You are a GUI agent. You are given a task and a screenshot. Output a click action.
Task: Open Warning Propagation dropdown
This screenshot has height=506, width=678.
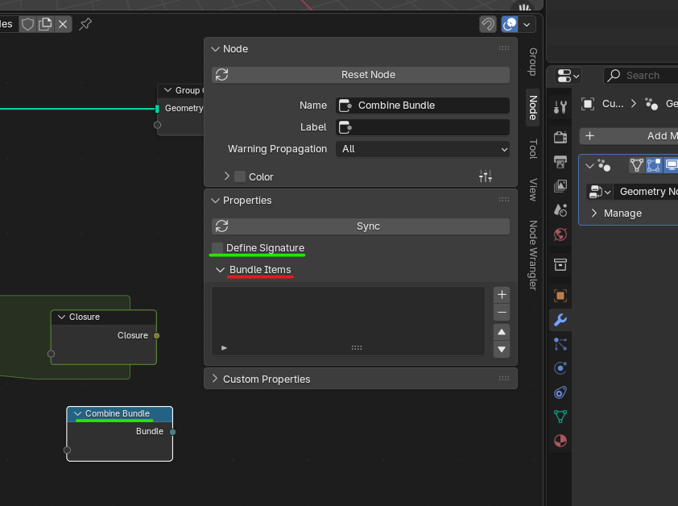click(423, 149)
